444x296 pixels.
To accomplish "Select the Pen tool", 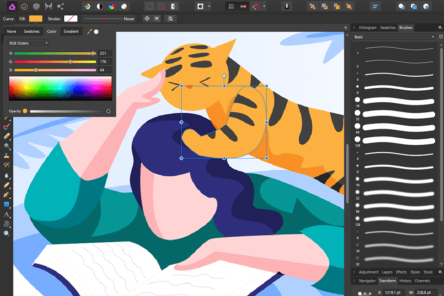I will [6, 195].
